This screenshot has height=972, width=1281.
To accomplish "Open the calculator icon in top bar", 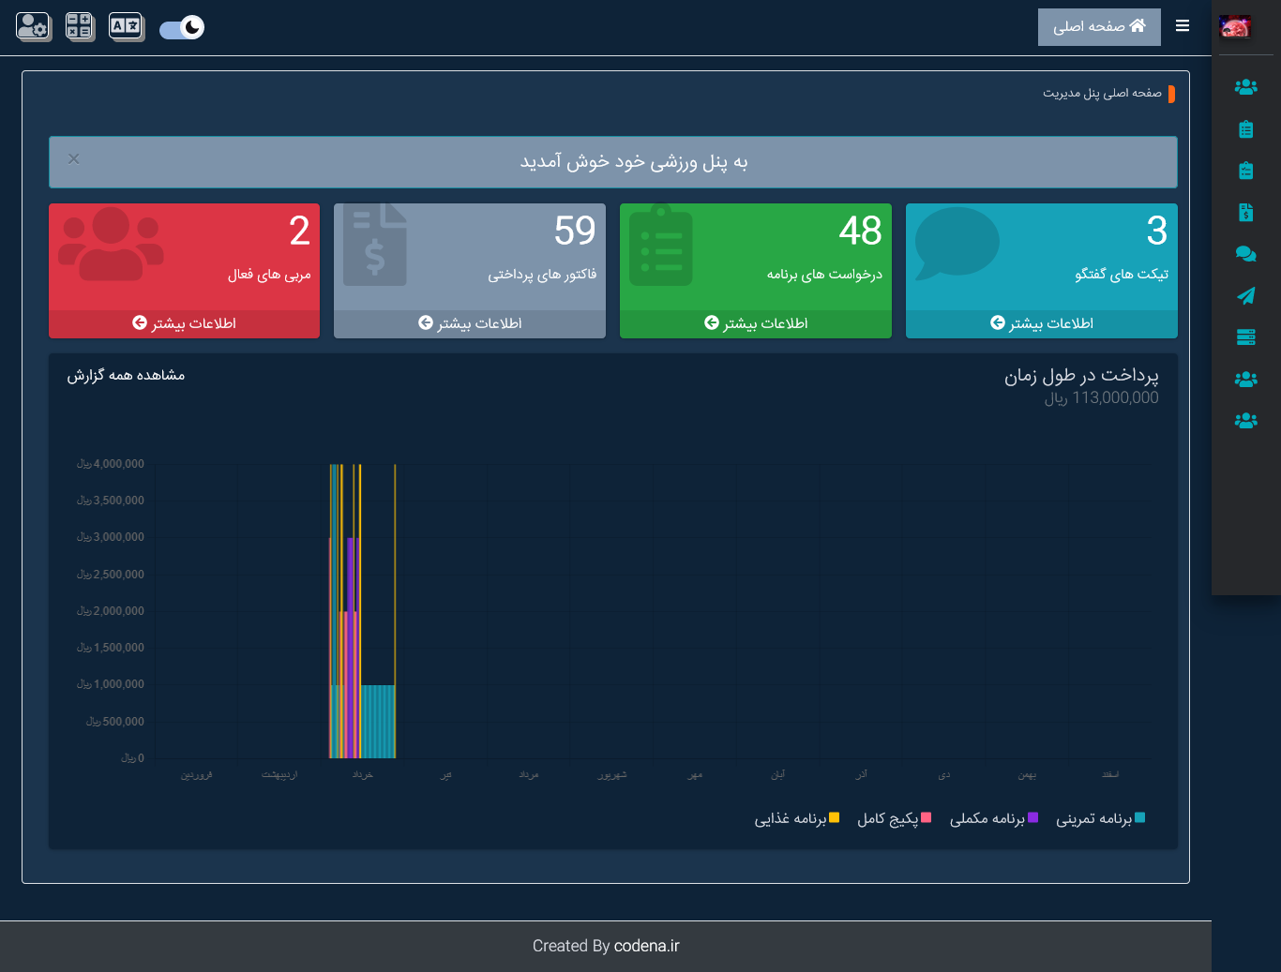I will (x=80, y=26).
